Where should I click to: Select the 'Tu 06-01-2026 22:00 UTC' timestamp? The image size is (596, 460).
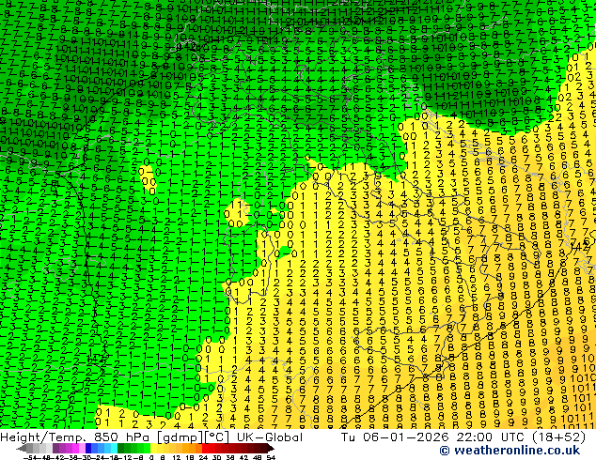(x=434, y=437)
